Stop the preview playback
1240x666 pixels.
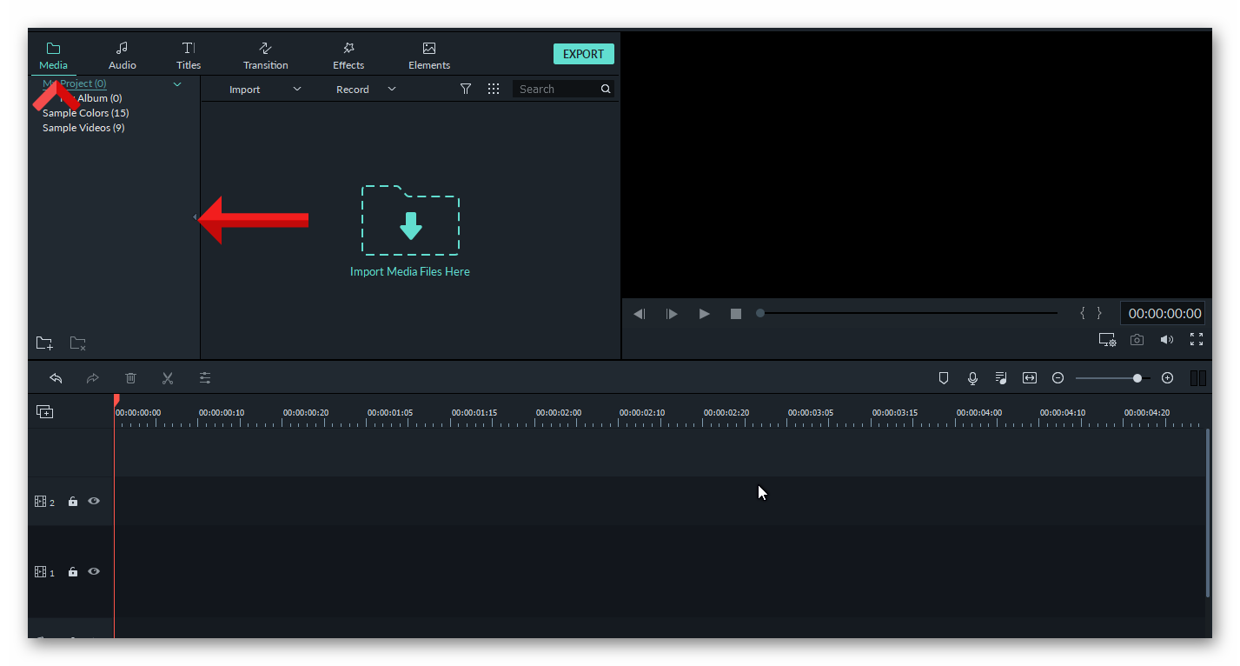[736, 314]
